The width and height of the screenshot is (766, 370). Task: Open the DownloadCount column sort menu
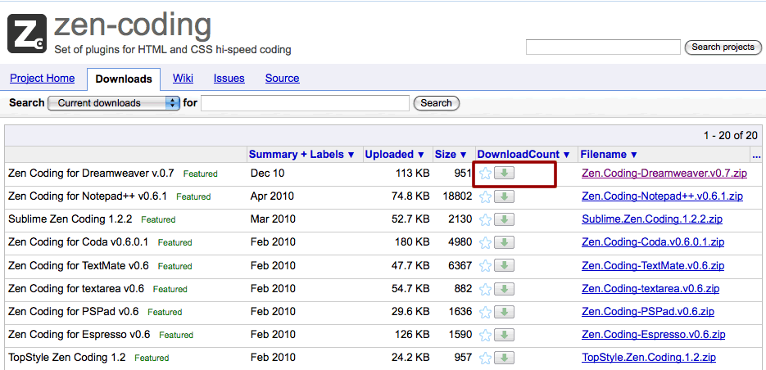[524, 154]
